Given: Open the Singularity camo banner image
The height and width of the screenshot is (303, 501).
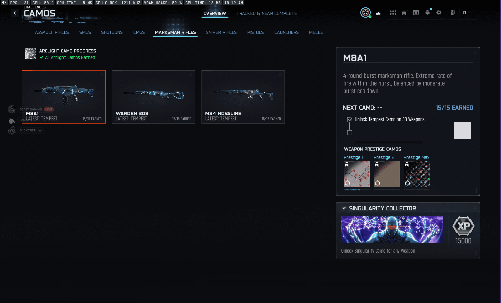Looking at the screenshot, I should click(x=392, y=230).
